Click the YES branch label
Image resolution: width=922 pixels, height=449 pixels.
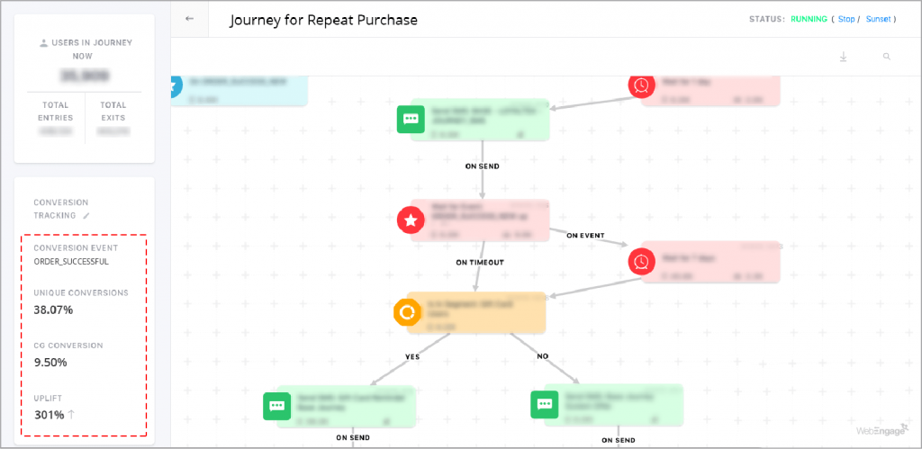click(412, 356)
